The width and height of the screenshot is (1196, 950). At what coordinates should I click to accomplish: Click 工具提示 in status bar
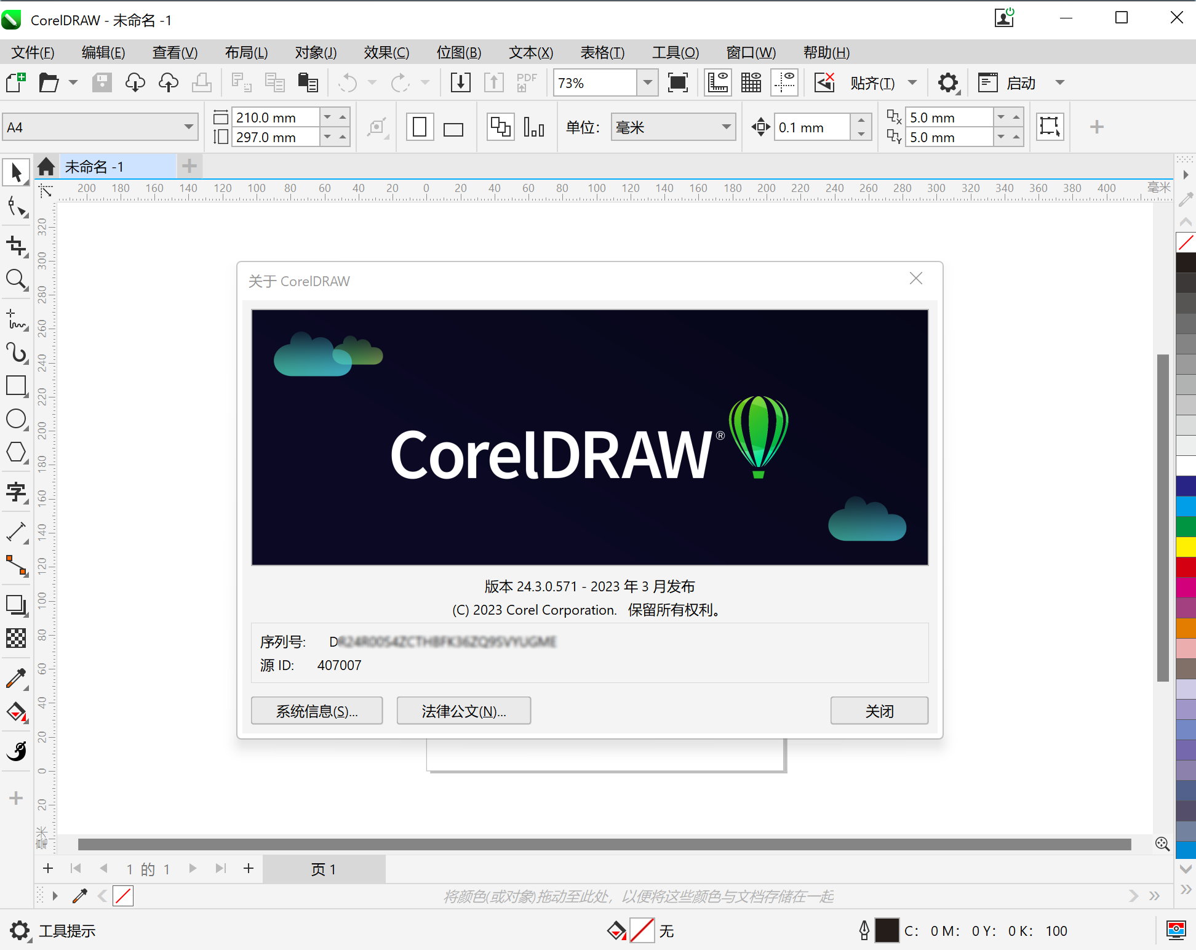coord(67,931)
